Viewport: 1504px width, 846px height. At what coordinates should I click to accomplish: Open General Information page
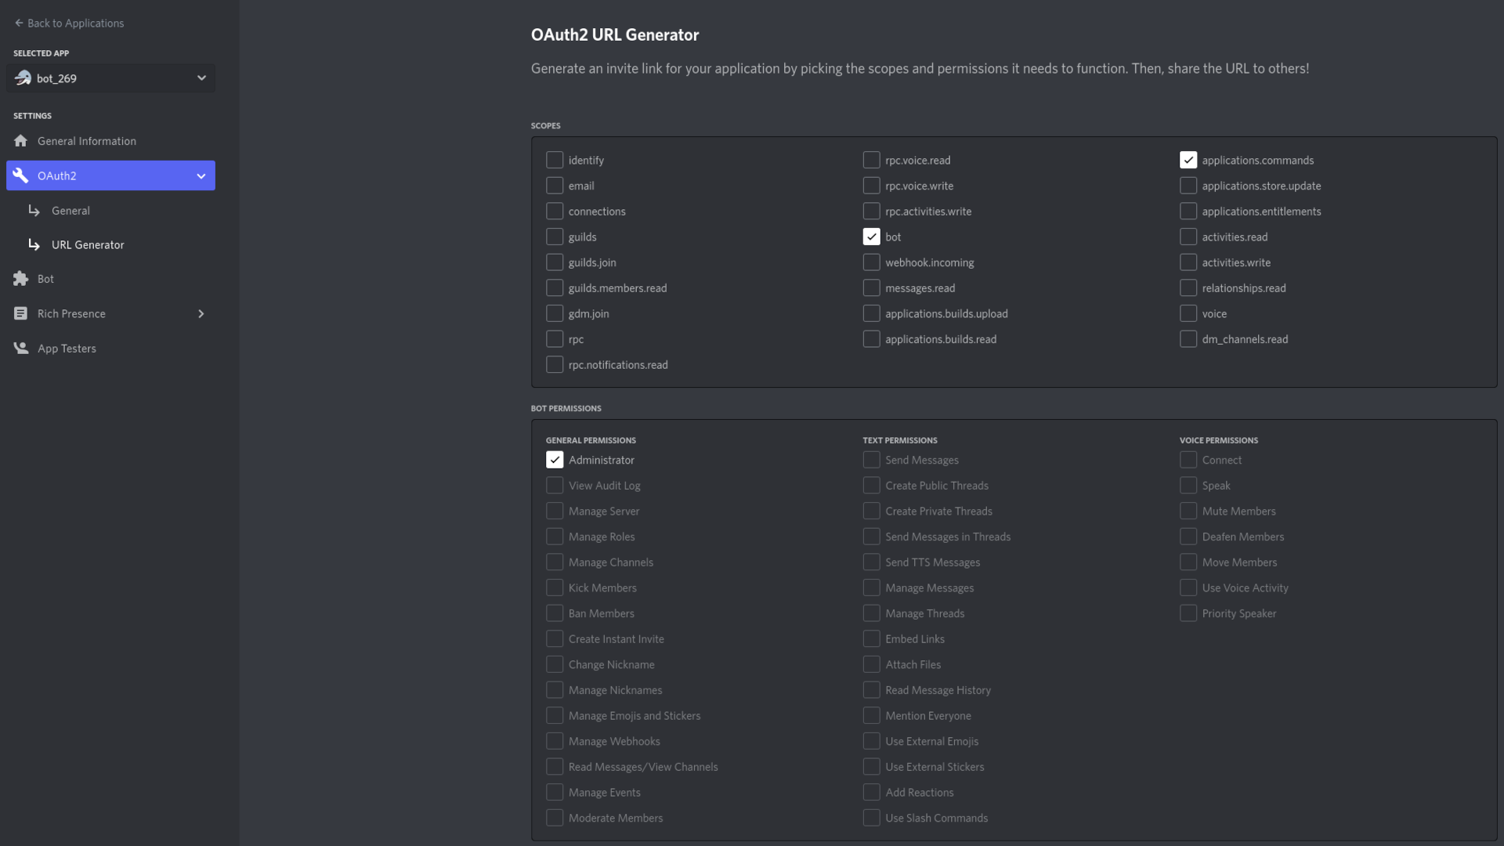click(x=87, y=141)
